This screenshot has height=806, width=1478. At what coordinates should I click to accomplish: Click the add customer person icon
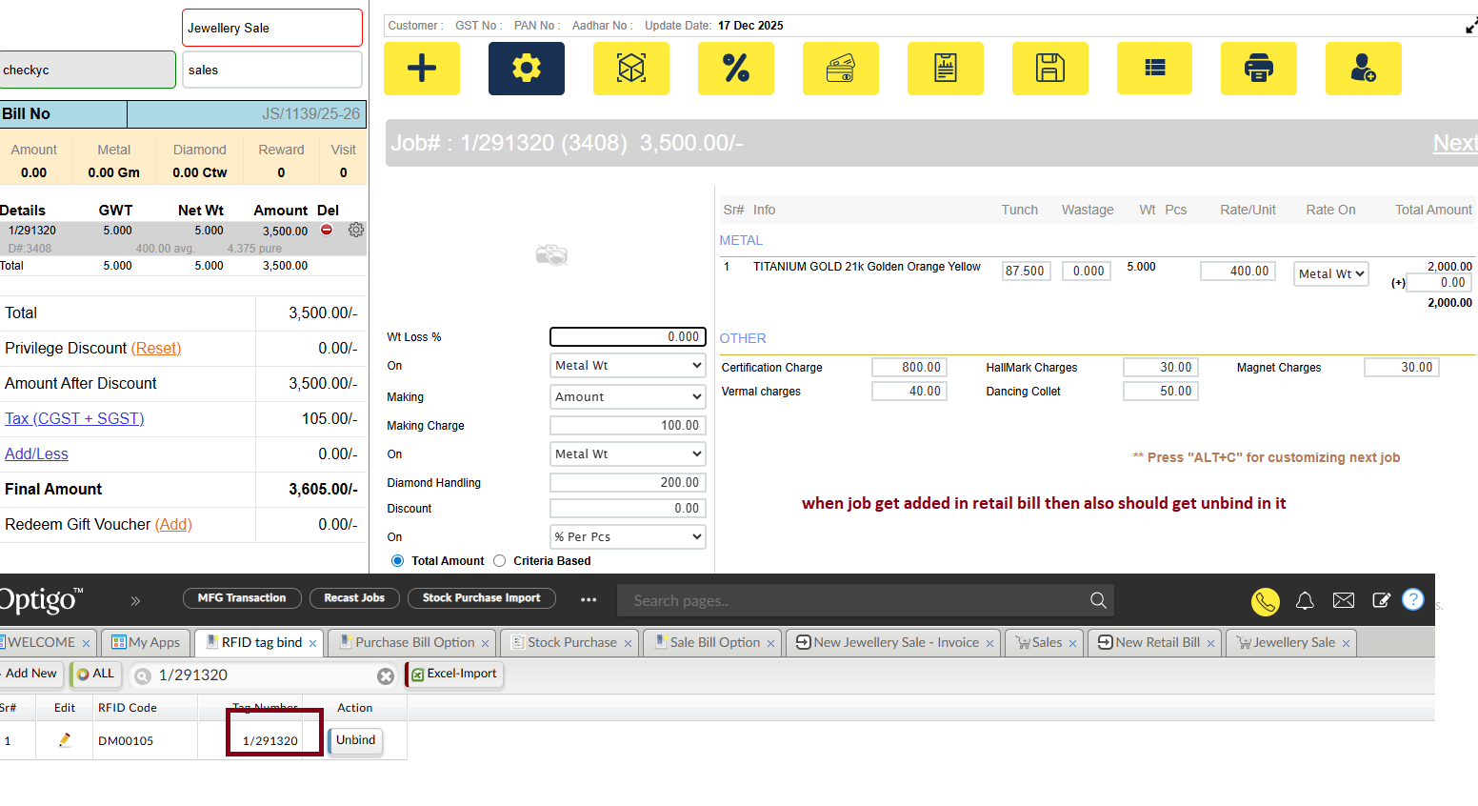(x=1363, y=69)
